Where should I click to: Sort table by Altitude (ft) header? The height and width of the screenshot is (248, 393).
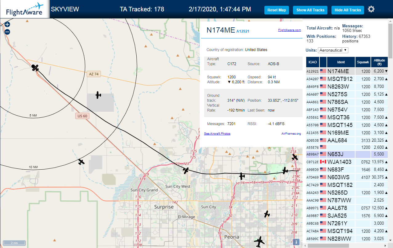[x=379, y=62]
